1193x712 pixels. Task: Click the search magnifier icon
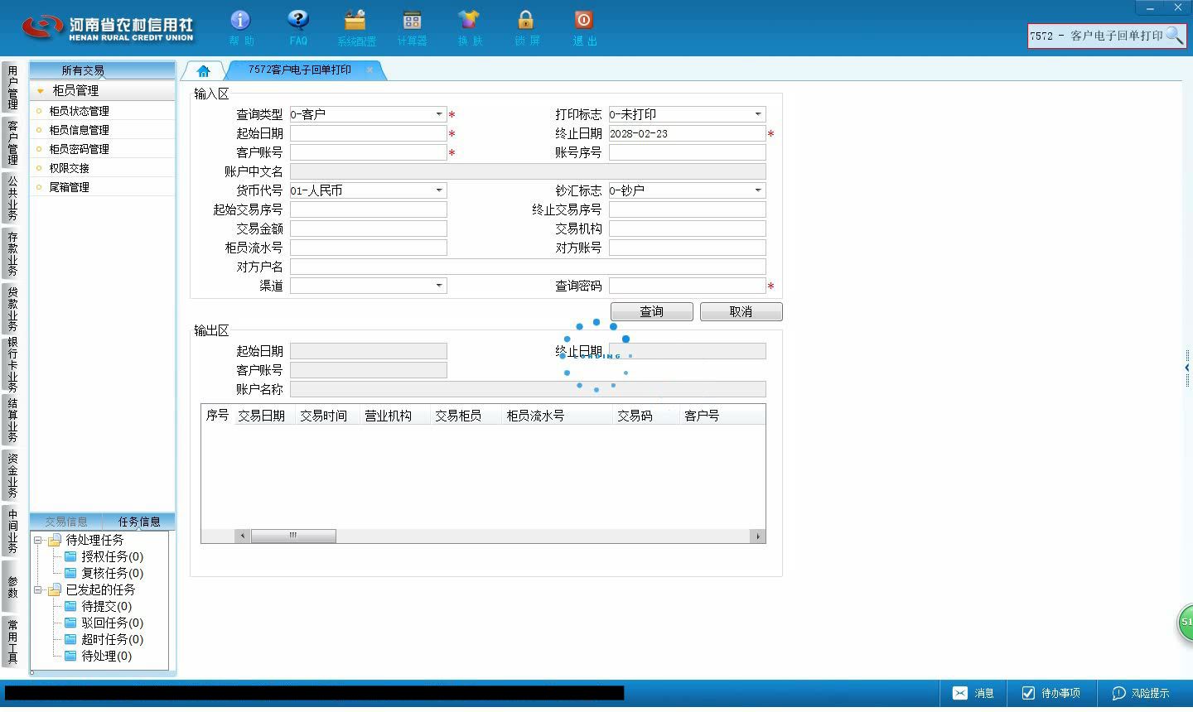[1174, 36]
